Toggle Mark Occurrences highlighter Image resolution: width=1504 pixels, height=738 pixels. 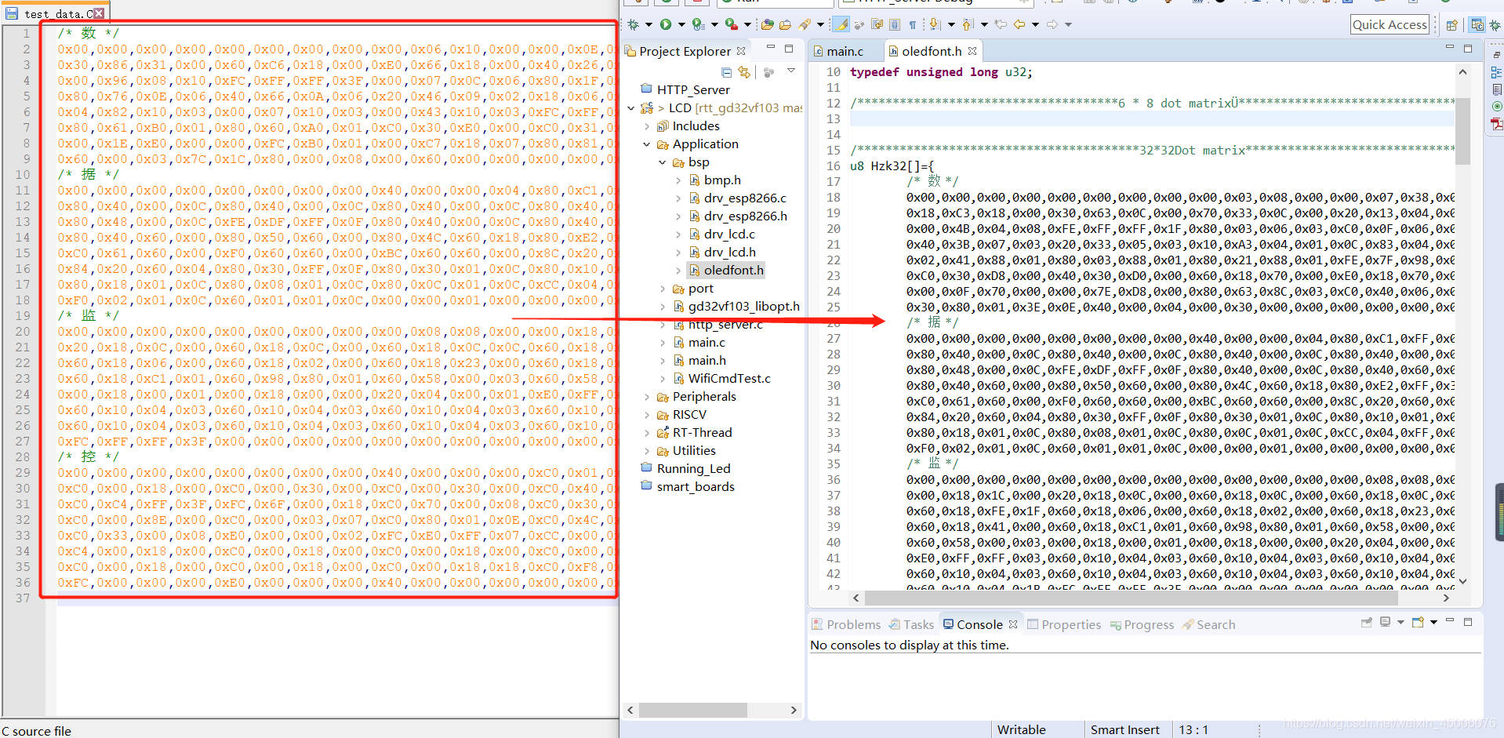point(841,24)
